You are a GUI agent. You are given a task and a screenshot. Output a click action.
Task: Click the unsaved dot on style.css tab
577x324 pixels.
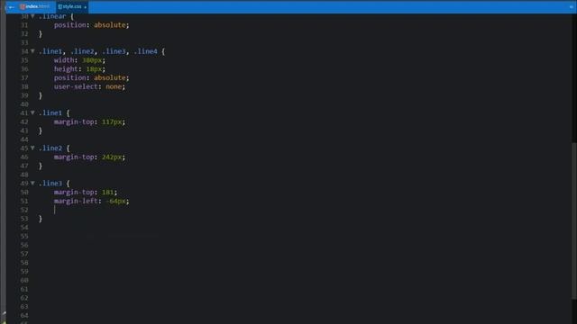point(85,7)
